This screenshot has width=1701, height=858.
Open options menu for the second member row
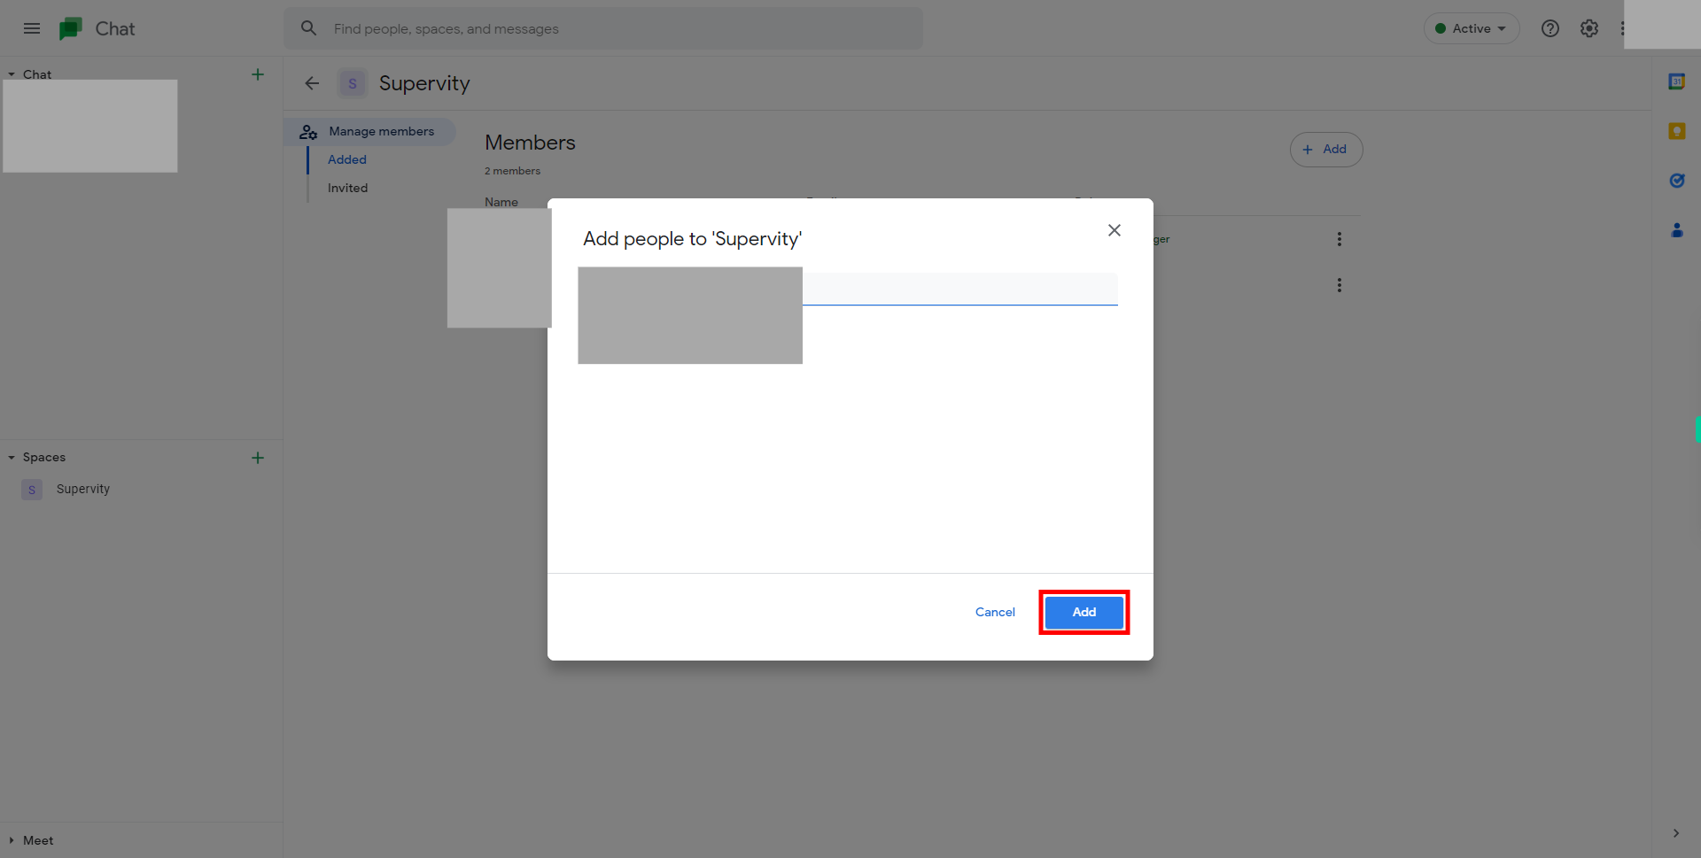[x=1340, y=285]
